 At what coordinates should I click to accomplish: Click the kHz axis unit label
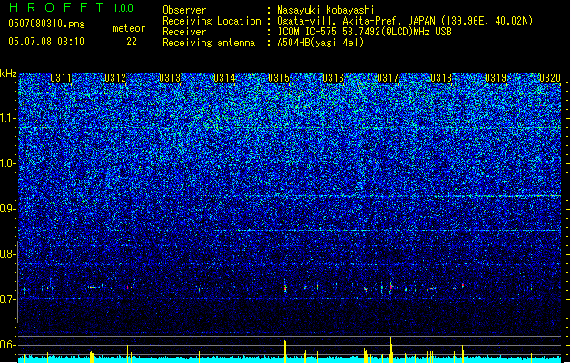click(8, 74)
